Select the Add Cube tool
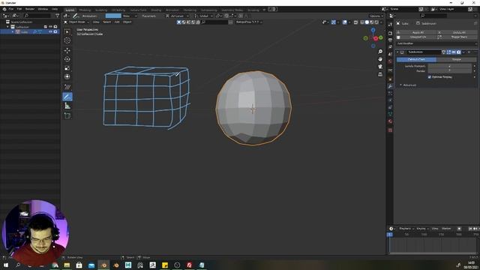Image resolution: width=480 pixels, height=270 pixels. [67, 115]
